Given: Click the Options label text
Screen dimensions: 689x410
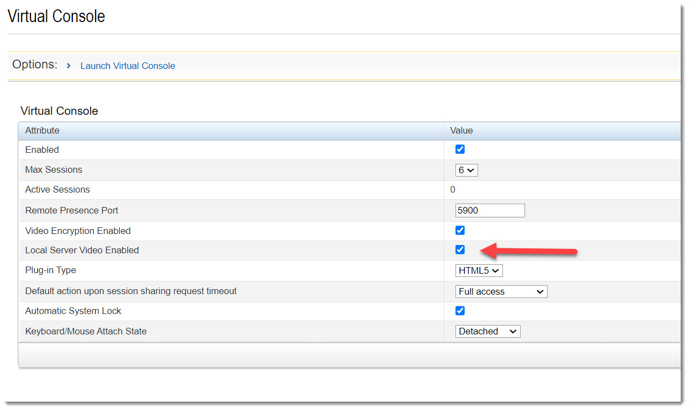Looking at the screenshot, I should tap(35, 65).
